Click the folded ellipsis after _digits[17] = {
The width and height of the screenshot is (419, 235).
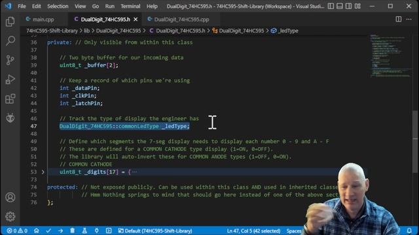tap(134, 172)
